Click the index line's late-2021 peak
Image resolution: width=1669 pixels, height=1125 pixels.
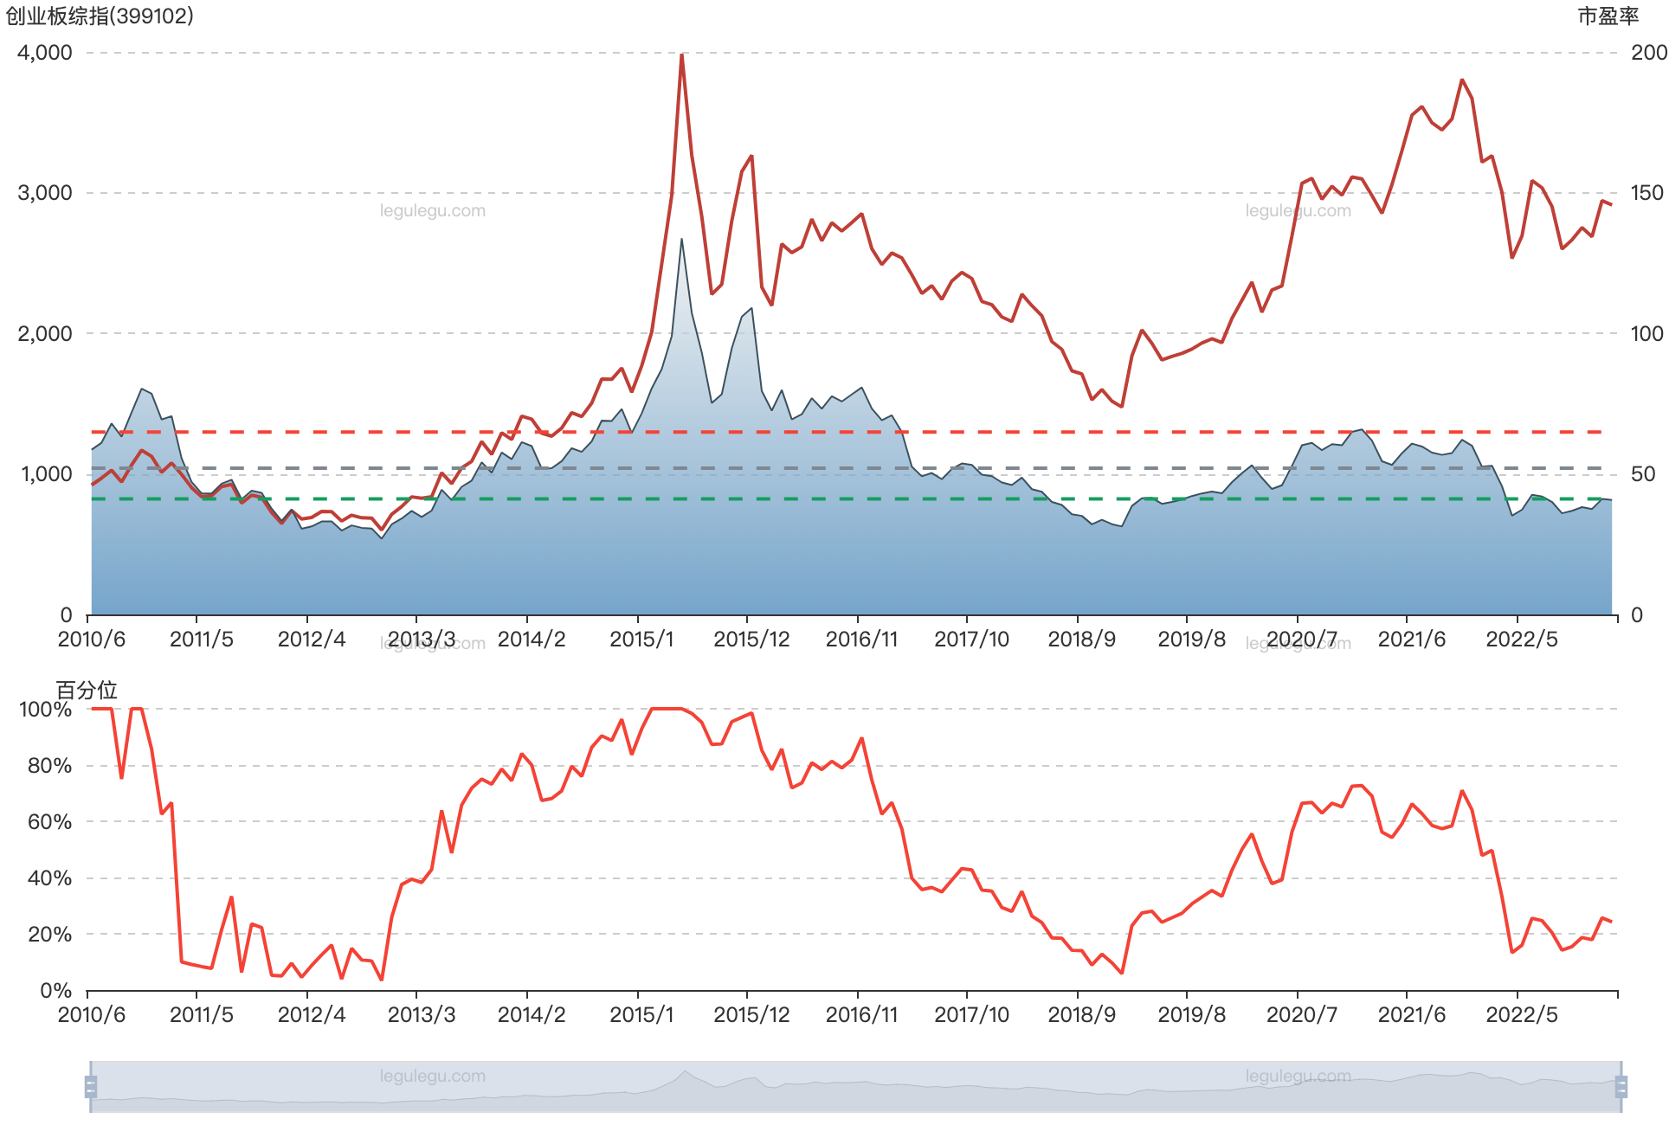pos(1462,80)
